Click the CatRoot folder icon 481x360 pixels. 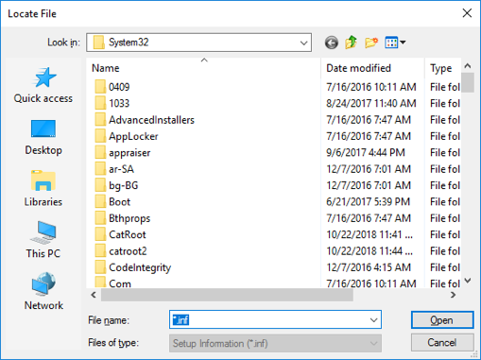pyautogui.click(x=100, y=234)
